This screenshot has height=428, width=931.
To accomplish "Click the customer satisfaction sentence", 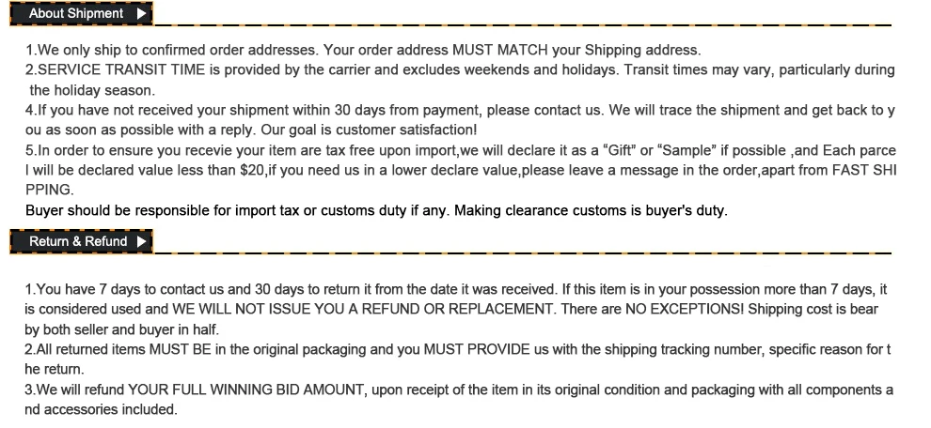I will (x=369, y=130).
